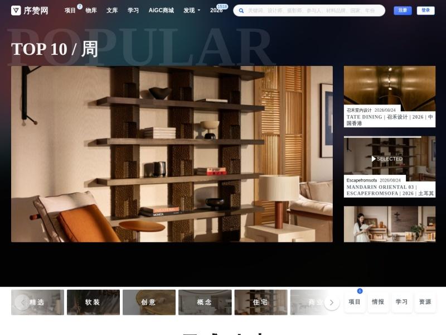This screenshot has height=335, width=446.
Task: Select the 创意 category card
Action: (149, 302)
